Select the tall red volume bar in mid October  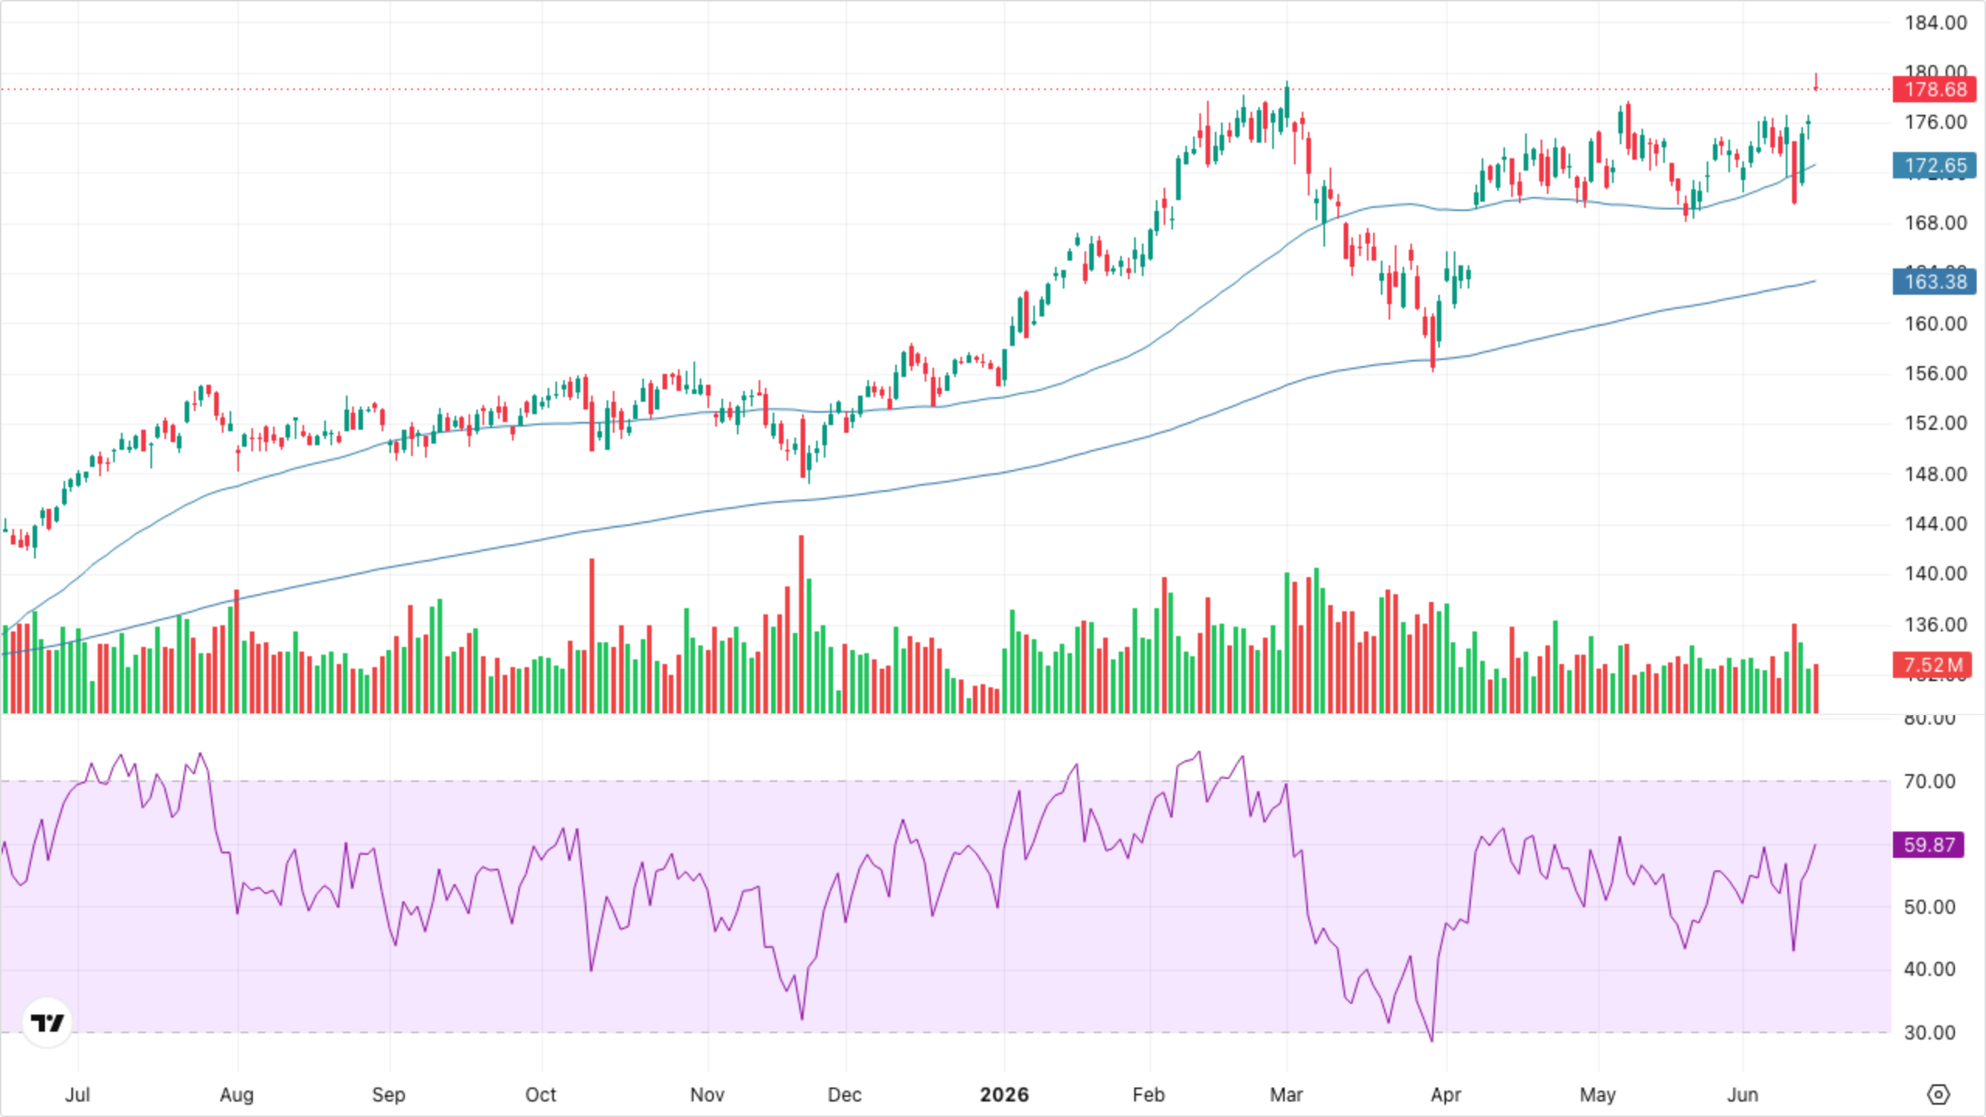tap(592, 635)
